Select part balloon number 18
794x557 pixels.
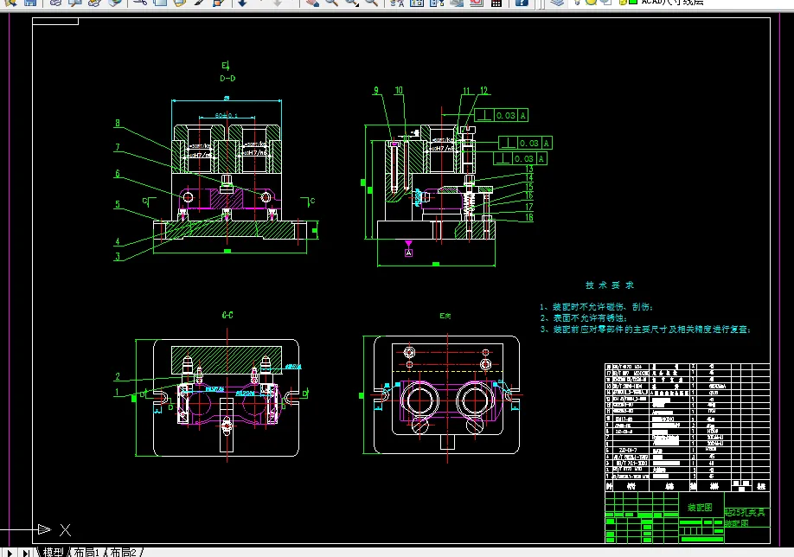pyautogui.click(x=528, y=217)
